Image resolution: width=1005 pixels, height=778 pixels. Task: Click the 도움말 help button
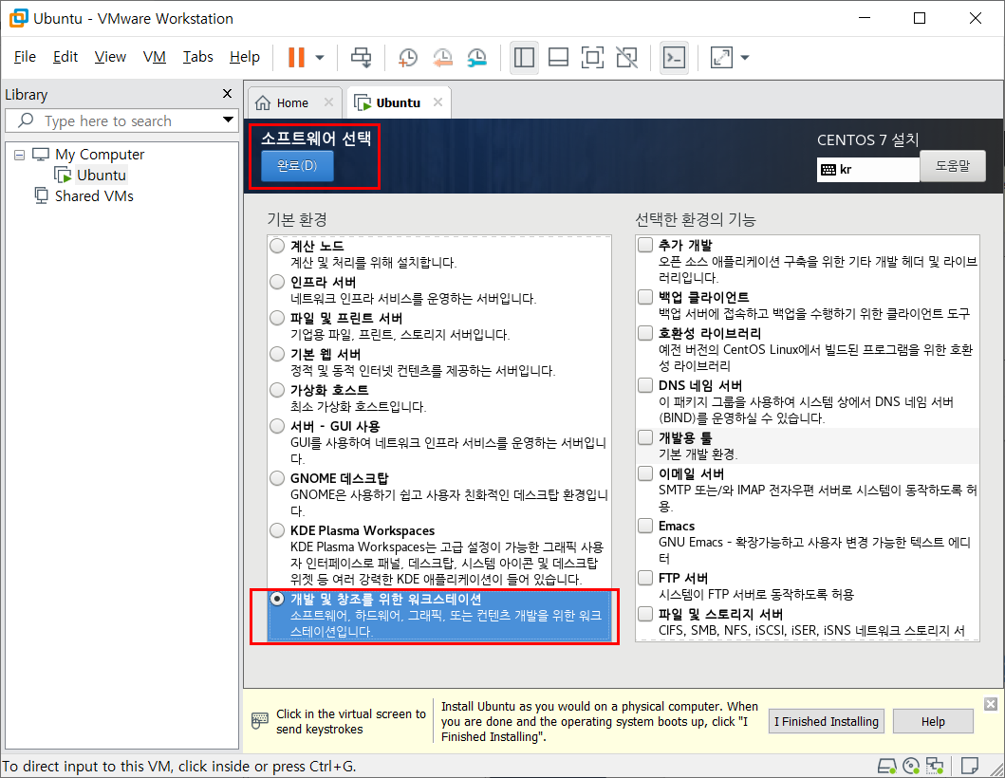tap(953, 166)
